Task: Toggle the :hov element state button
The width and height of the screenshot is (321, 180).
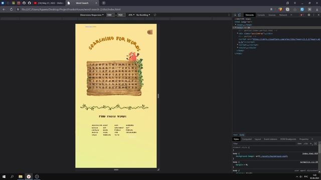Action: coord(299,143)
